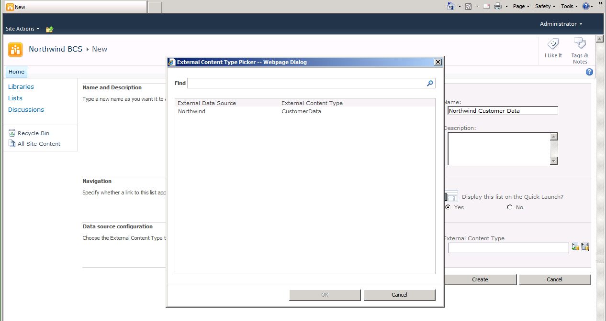Open the Recycle Bin
606x321 pixels.
click(x=34, y=133)
